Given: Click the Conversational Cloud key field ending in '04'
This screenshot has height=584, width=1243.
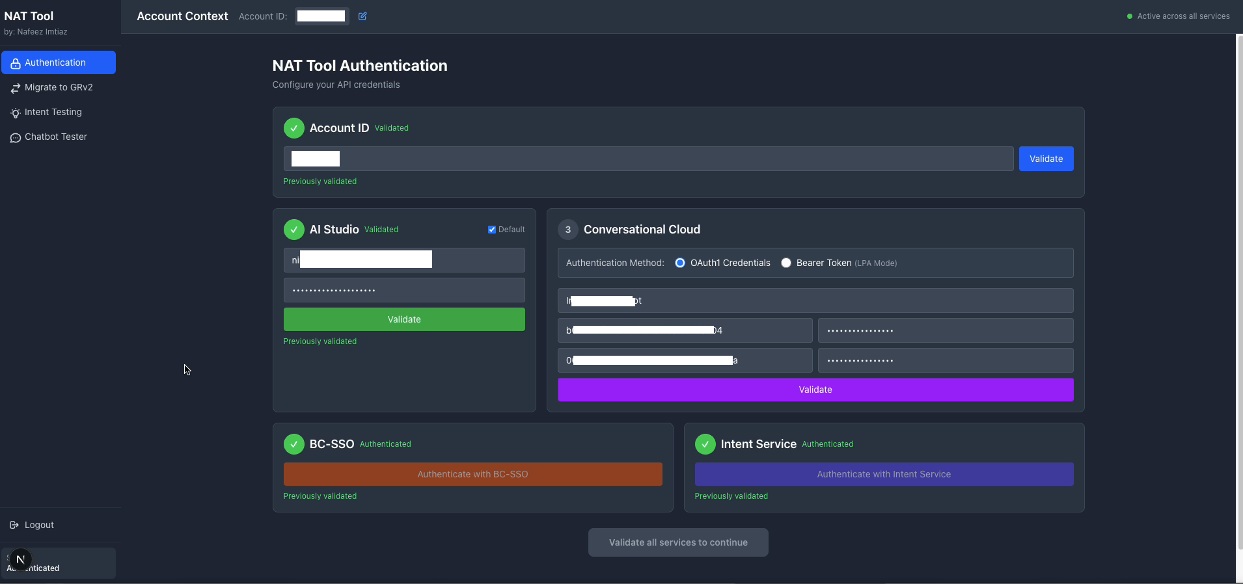Looking at the screenshot, I should point(685,330).
